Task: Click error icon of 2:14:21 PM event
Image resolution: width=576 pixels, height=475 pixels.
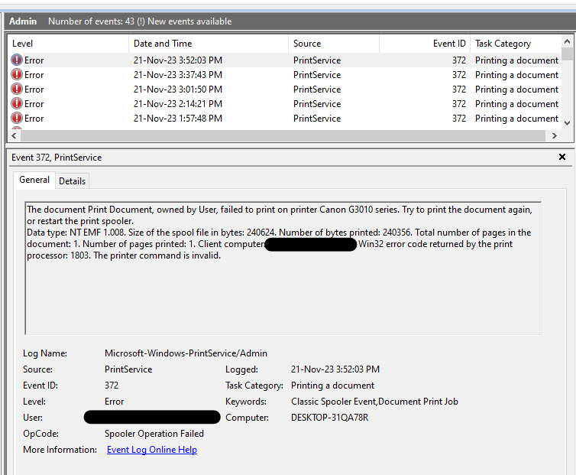Action: (x=17, y=104)
